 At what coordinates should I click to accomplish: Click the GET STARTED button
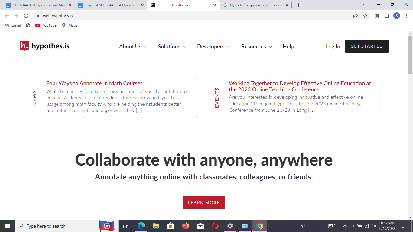coord(366,46)
